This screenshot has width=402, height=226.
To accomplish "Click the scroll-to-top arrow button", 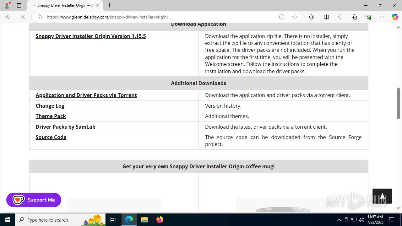I will (382, 196).
